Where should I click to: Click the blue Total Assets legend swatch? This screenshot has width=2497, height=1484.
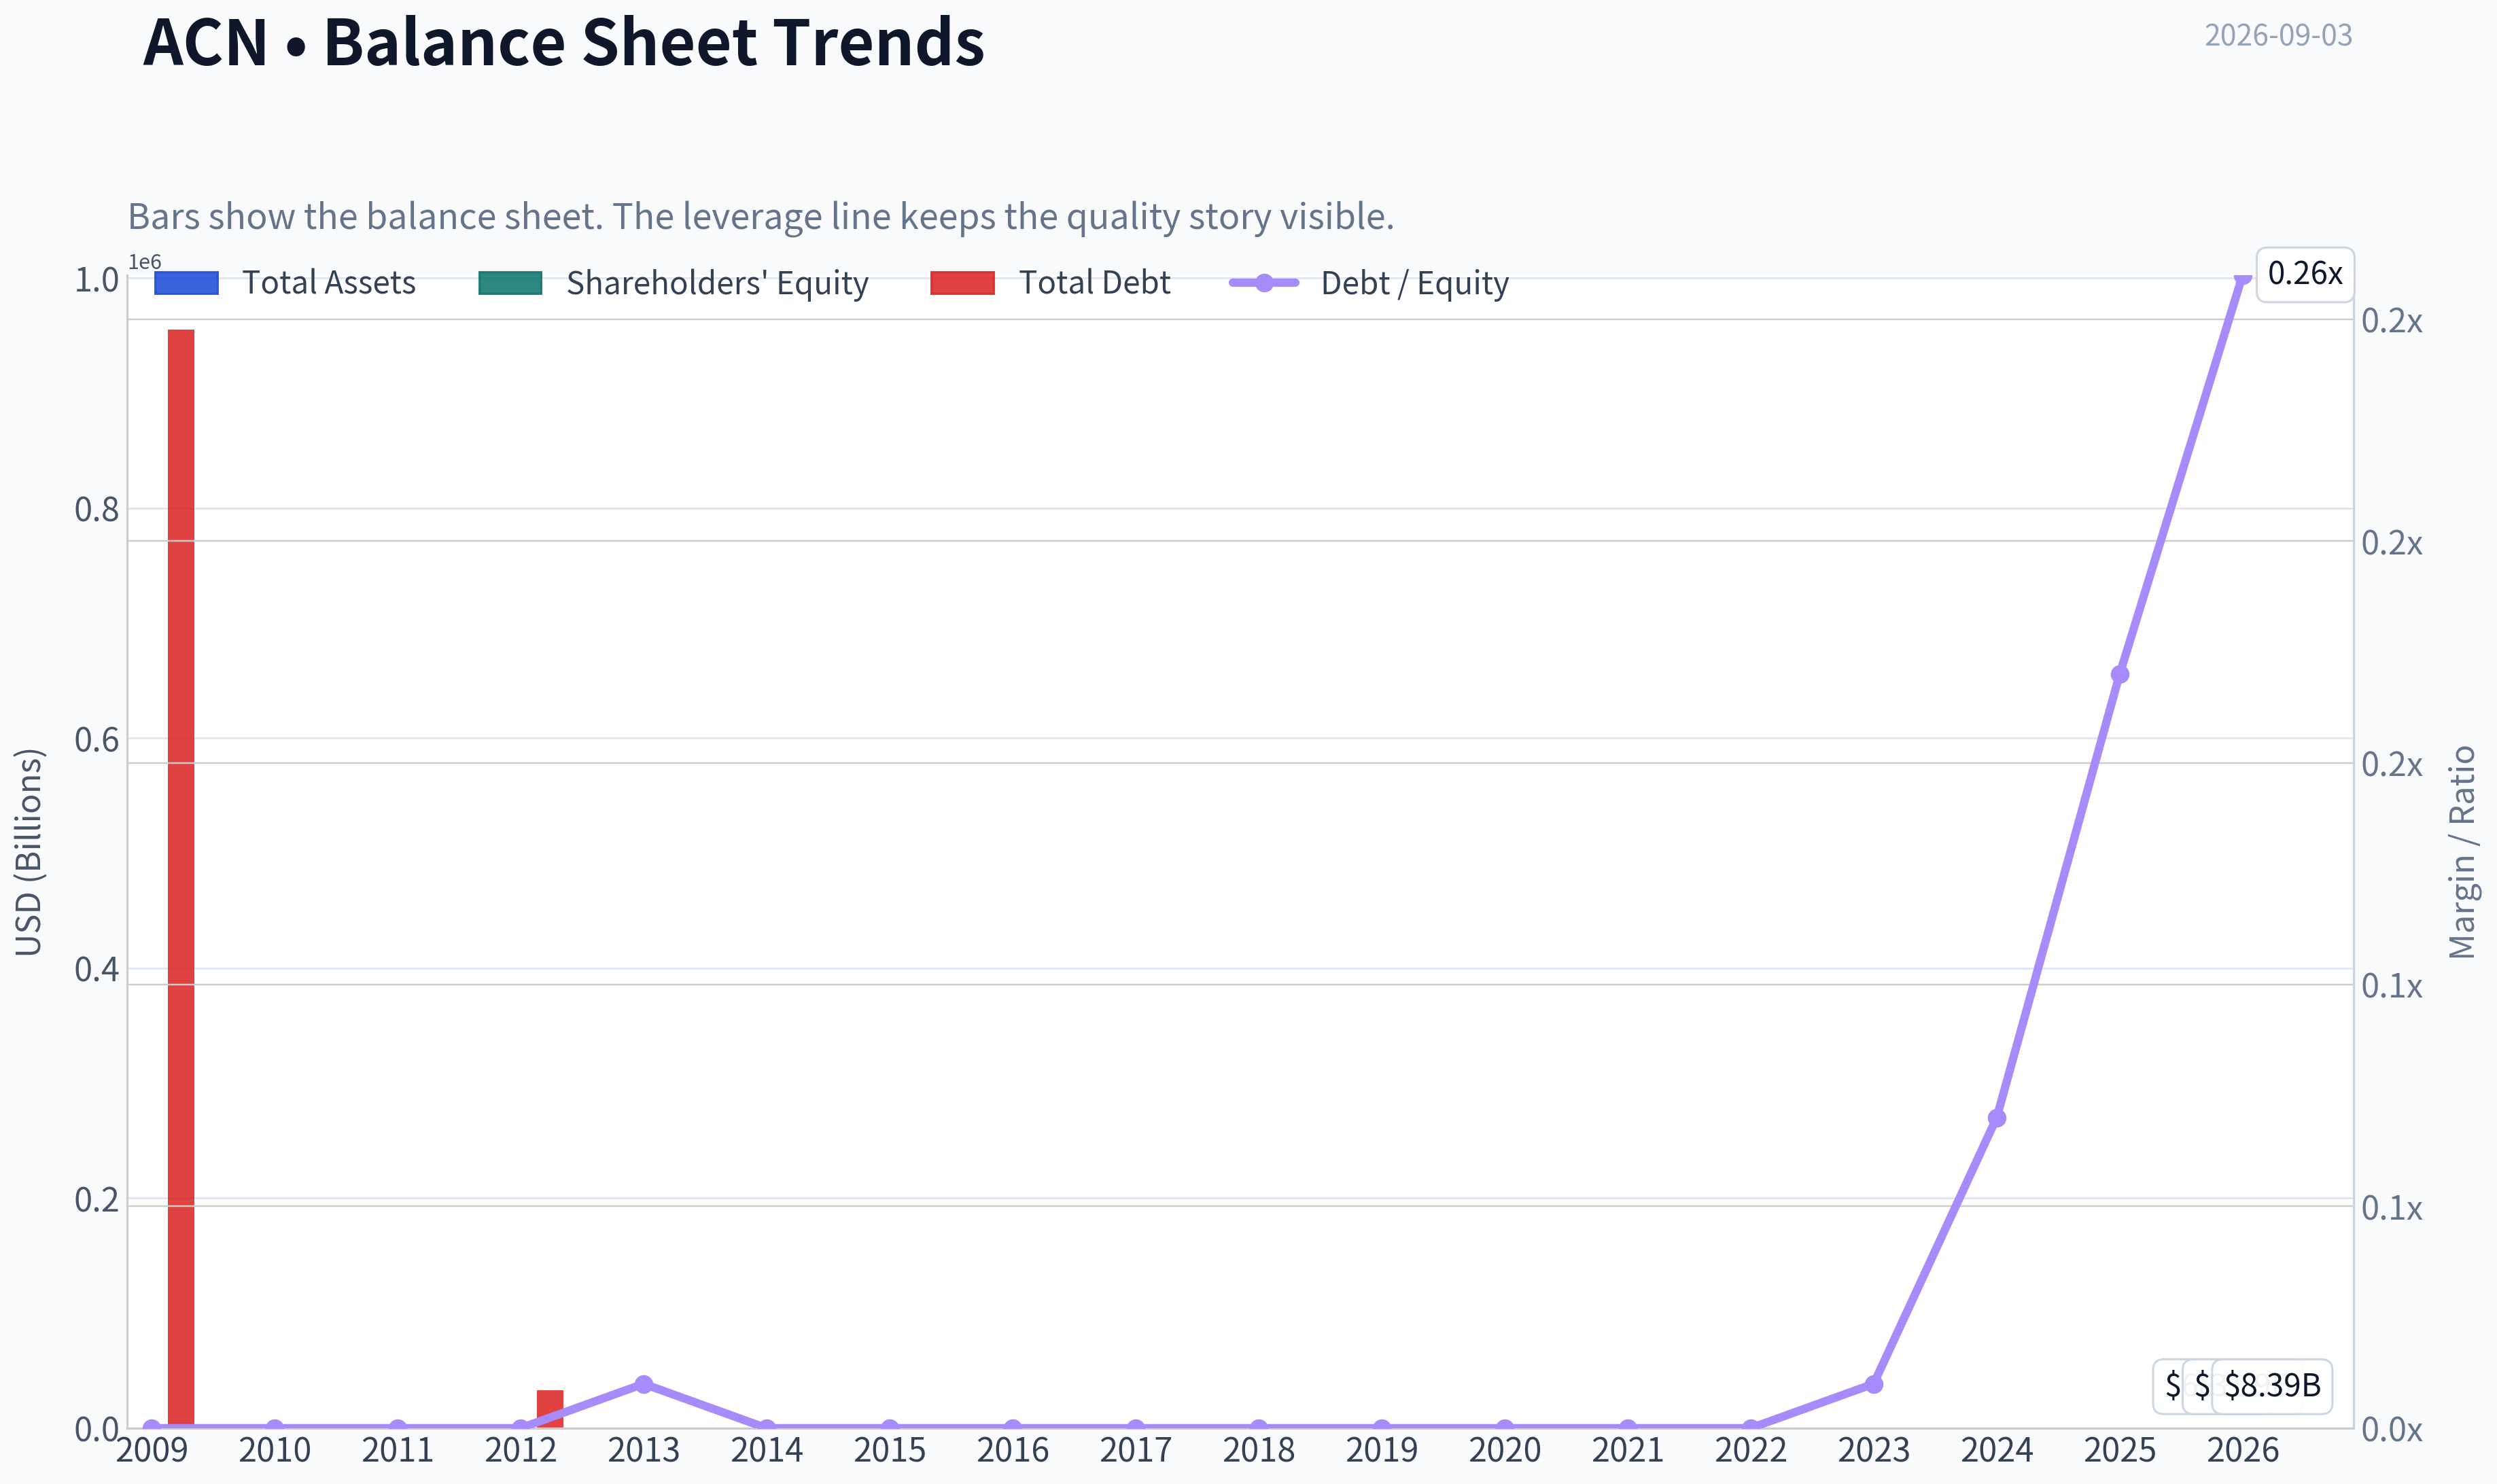[186, 283]
